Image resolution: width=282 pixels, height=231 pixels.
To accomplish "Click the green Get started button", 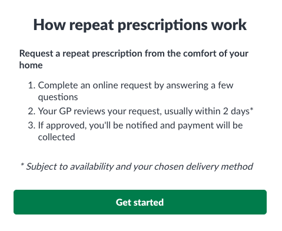I will click(140, 202).
